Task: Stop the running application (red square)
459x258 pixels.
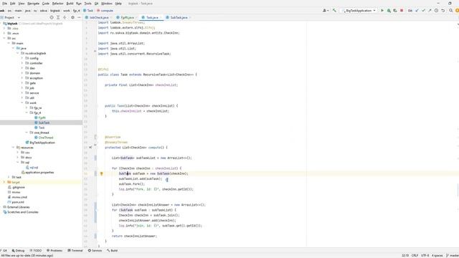Action: click(402, 11)
